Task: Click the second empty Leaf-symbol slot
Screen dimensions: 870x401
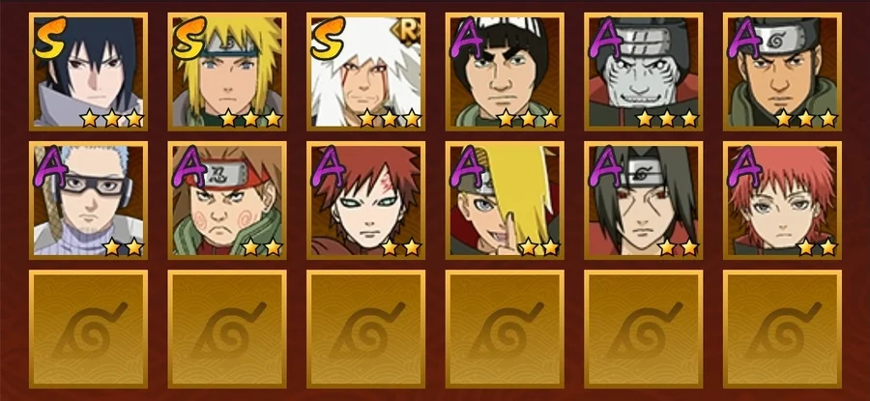Action: pos(227,329)
